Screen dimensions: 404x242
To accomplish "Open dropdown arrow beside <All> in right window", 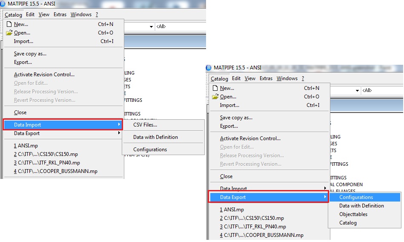I will pyautogui.click(x=357, y=91).
